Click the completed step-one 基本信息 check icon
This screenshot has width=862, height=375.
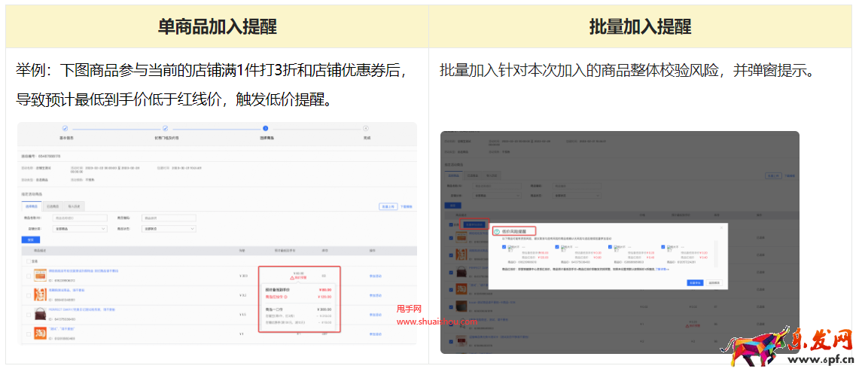65,128
